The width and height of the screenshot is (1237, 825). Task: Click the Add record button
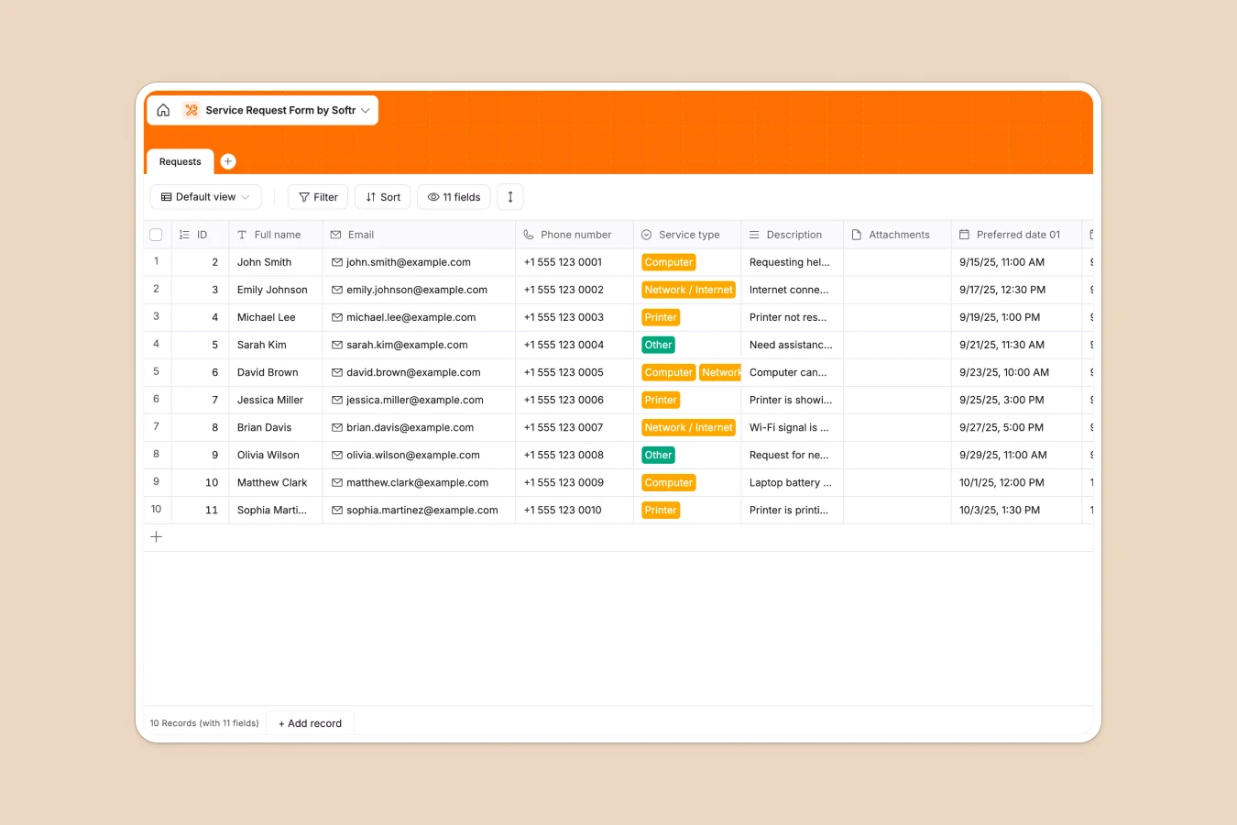pos(310,722)
